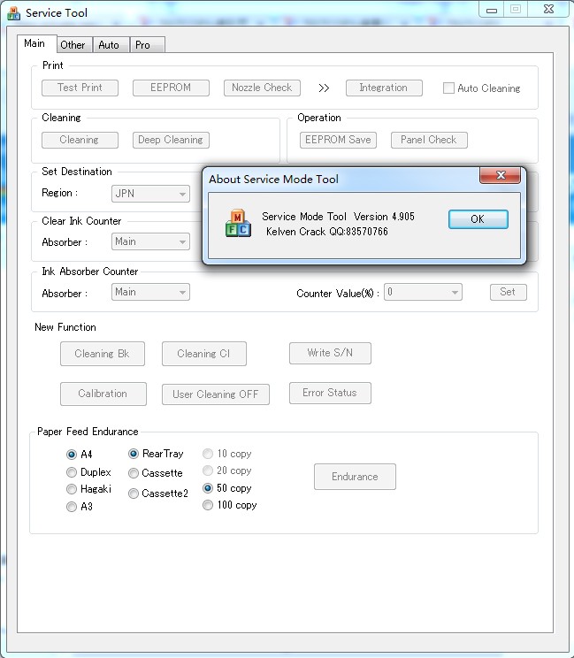Close the About Service Mode Tool dialog
Screen dimensions: 574x658
[x=501, y=176]
